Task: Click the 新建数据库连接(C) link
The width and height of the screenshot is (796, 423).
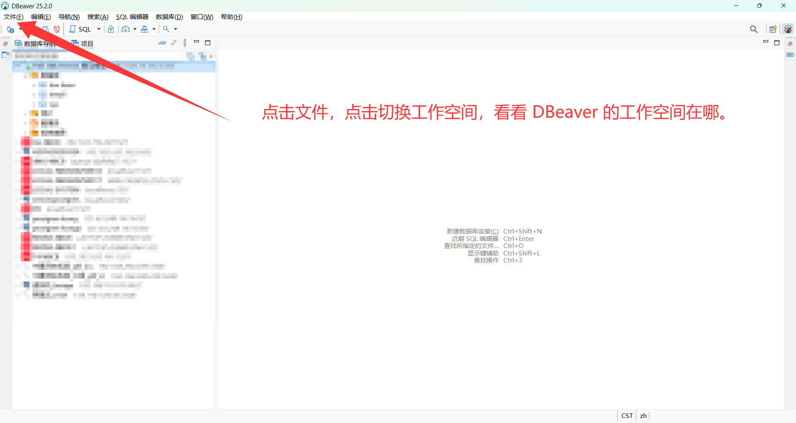Action: [472, 231]
